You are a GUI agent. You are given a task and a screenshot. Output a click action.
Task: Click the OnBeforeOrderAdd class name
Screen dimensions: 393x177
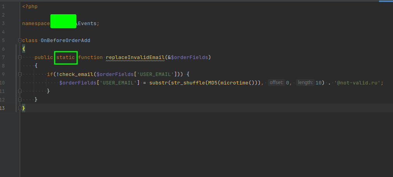[x=65, y=40]
